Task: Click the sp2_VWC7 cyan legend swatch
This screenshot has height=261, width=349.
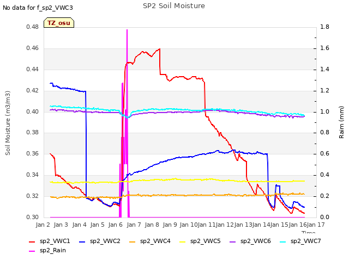Action: coord(283,241)
